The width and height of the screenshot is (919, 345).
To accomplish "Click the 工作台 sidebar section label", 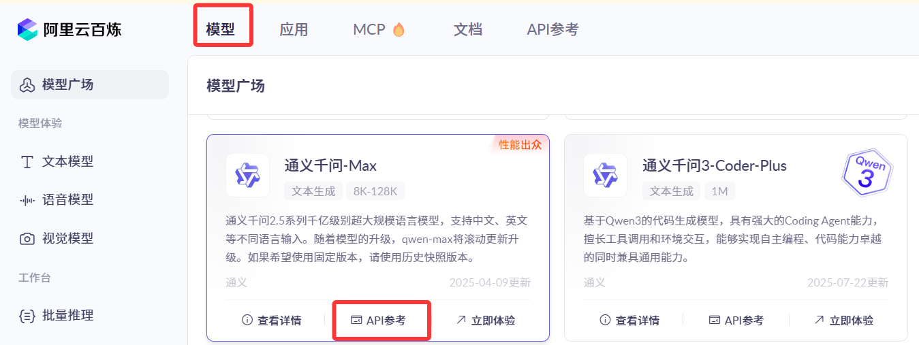I will pos(35,278).
